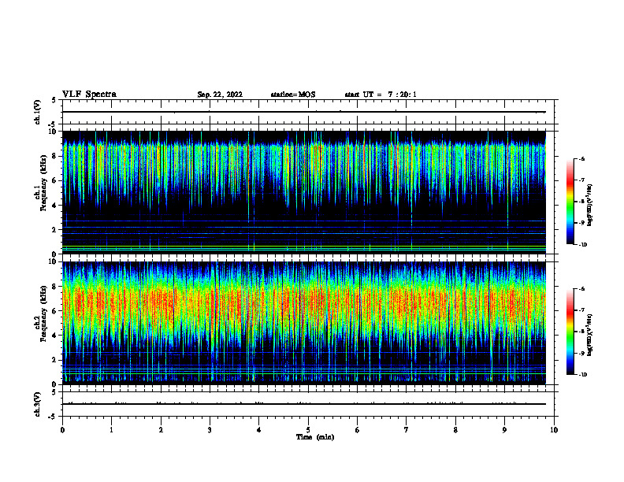The image size is (624, 482).
Task: Click the "2" tick on the Time axis
Action: point(161,430)
